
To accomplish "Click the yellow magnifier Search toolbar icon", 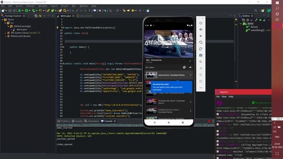I will 65,11.
